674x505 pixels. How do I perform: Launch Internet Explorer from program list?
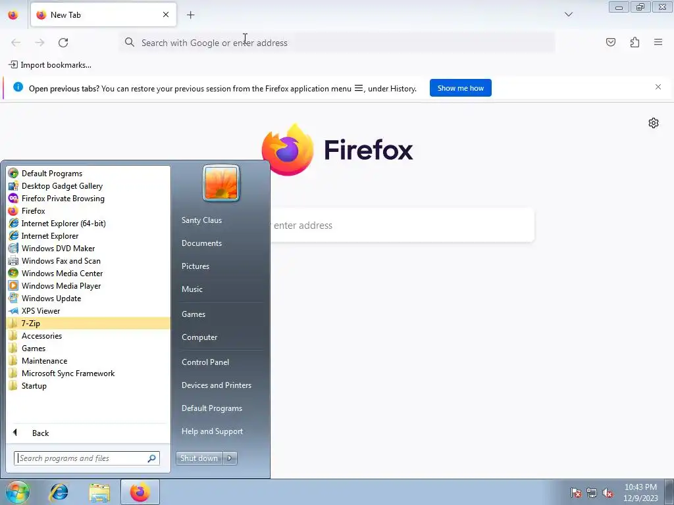[88, 236]
